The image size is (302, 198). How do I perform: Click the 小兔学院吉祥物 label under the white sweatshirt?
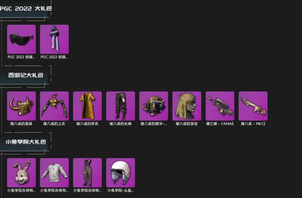point(54,191)
